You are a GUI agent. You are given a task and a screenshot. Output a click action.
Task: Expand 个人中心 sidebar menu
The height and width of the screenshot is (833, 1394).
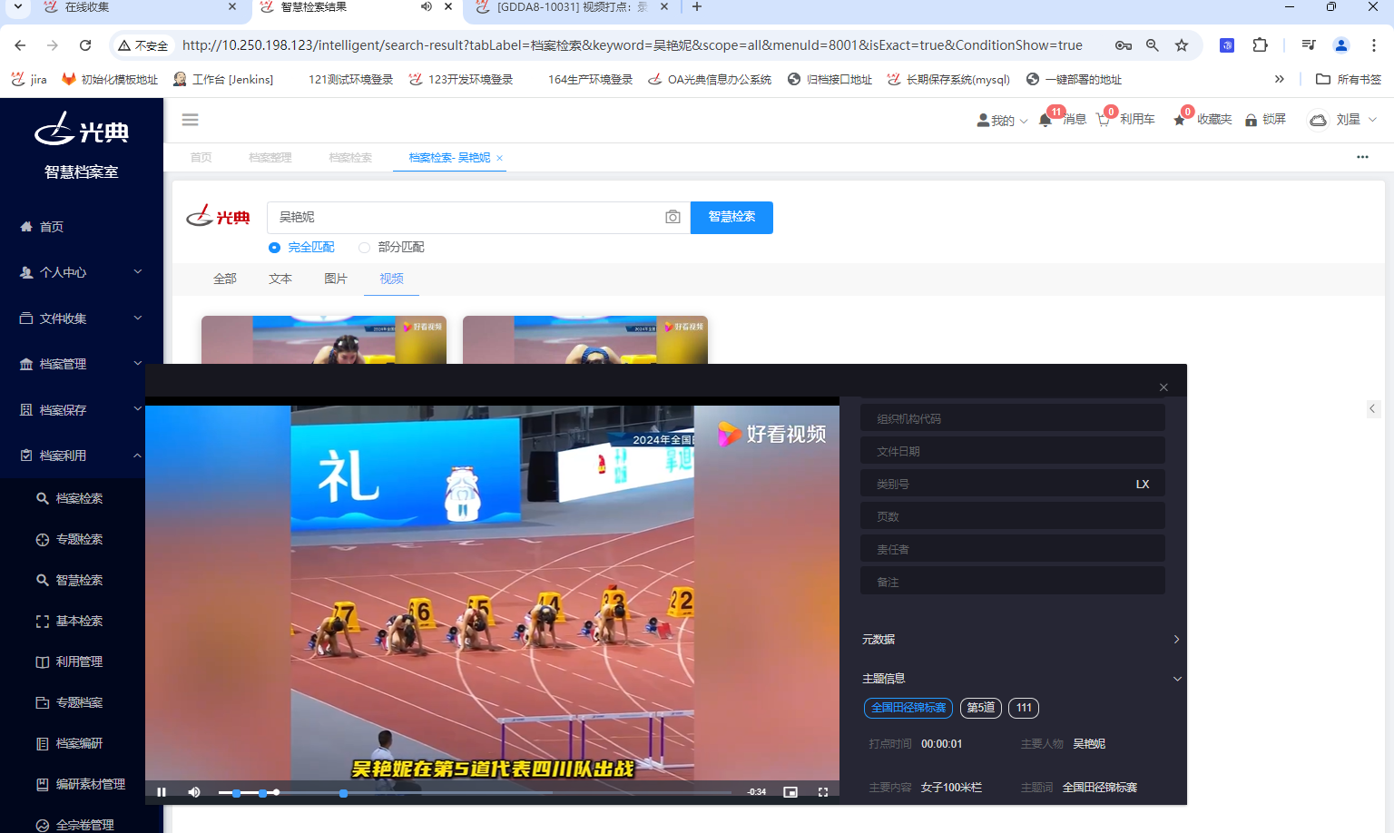(82, 272)
